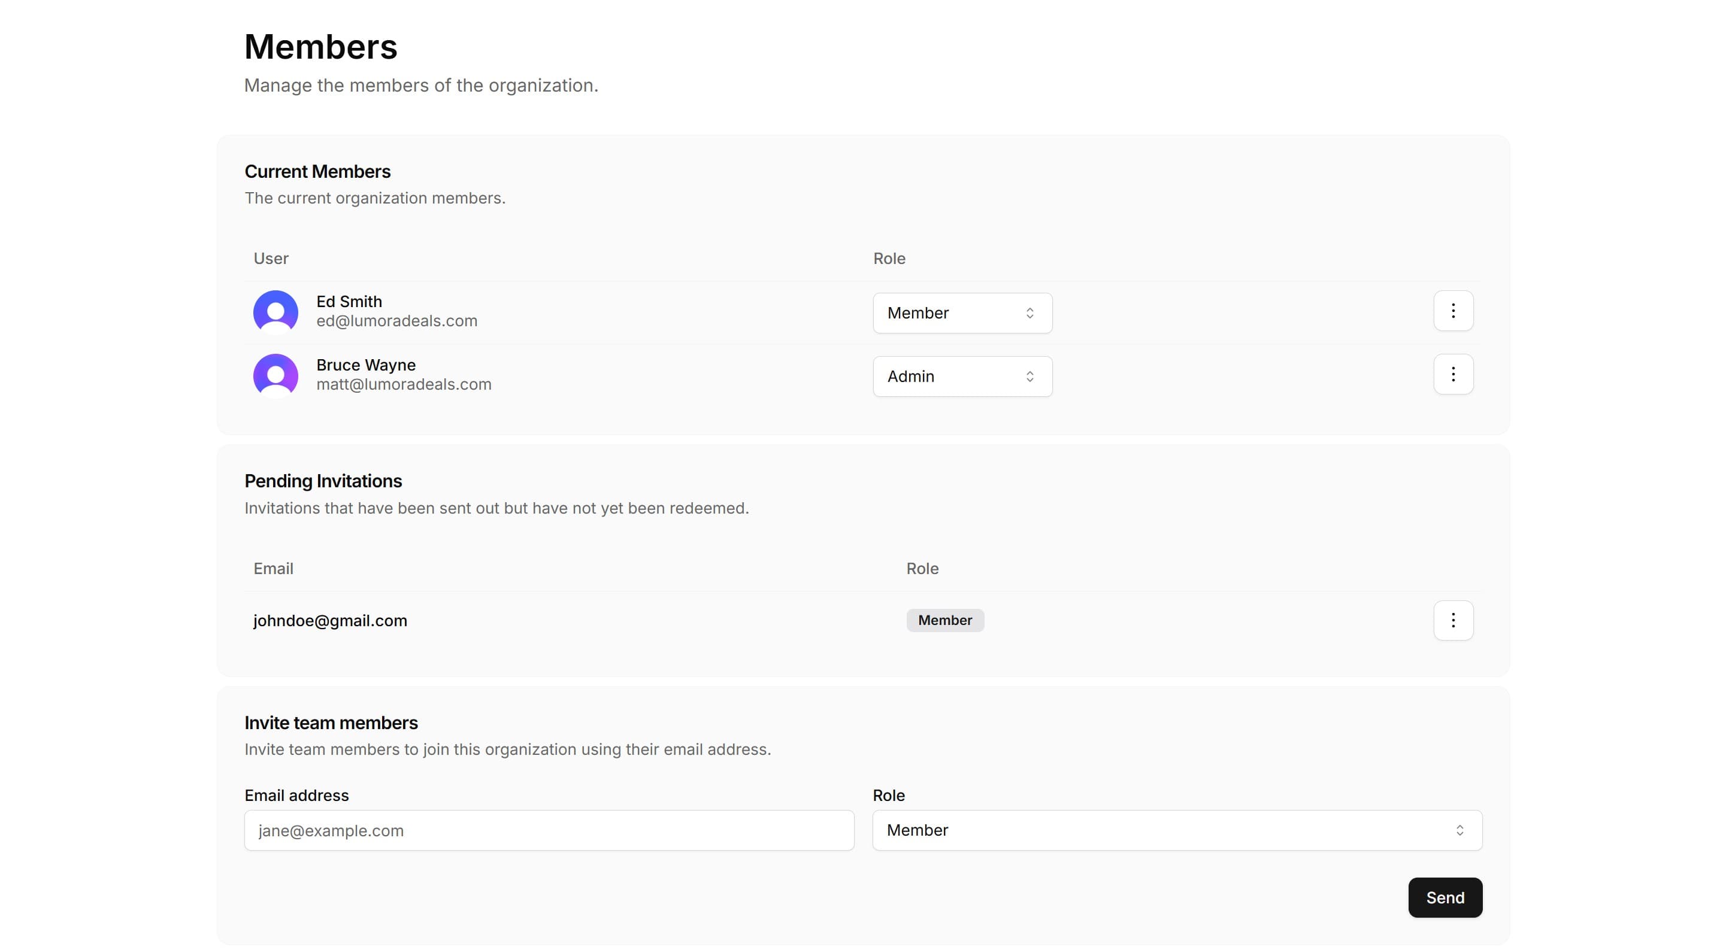This screenshot has width=1726, height=950.
Task: Click the Email header in Pending Invitations
Action: pos(272,569)
